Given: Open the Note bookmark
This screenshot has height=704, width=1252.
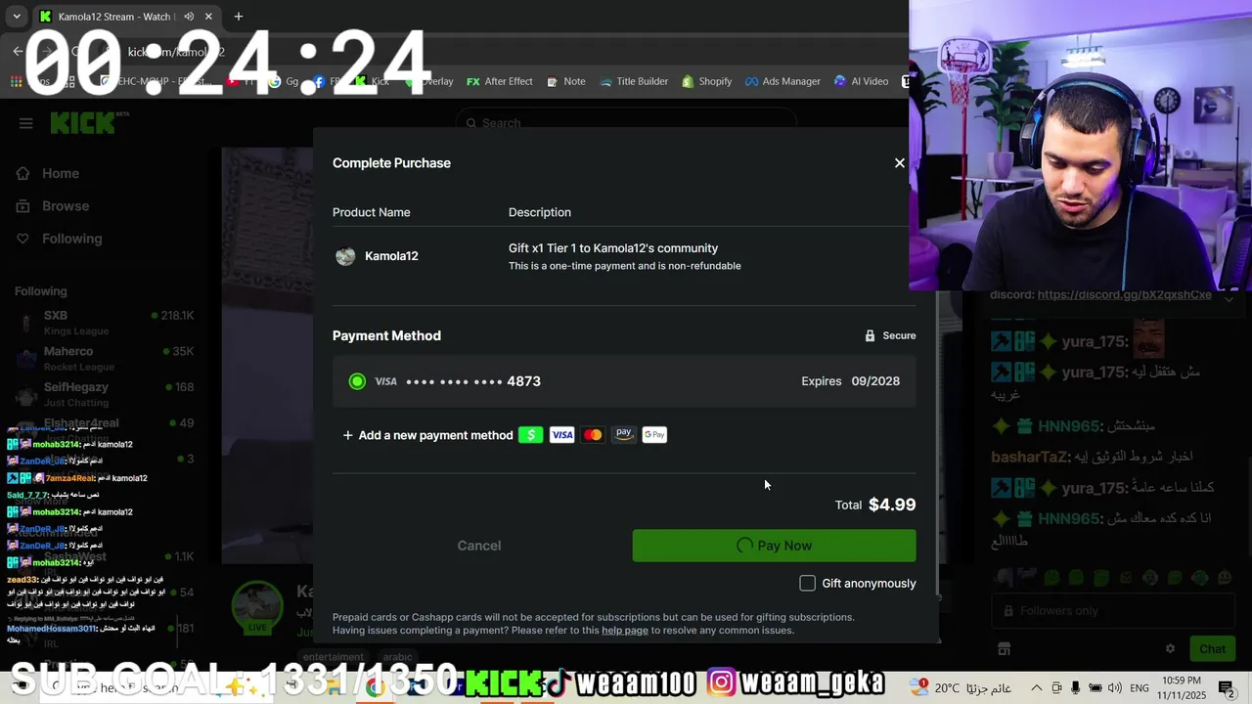Looking at the screenshot, I should pos(565,81).
